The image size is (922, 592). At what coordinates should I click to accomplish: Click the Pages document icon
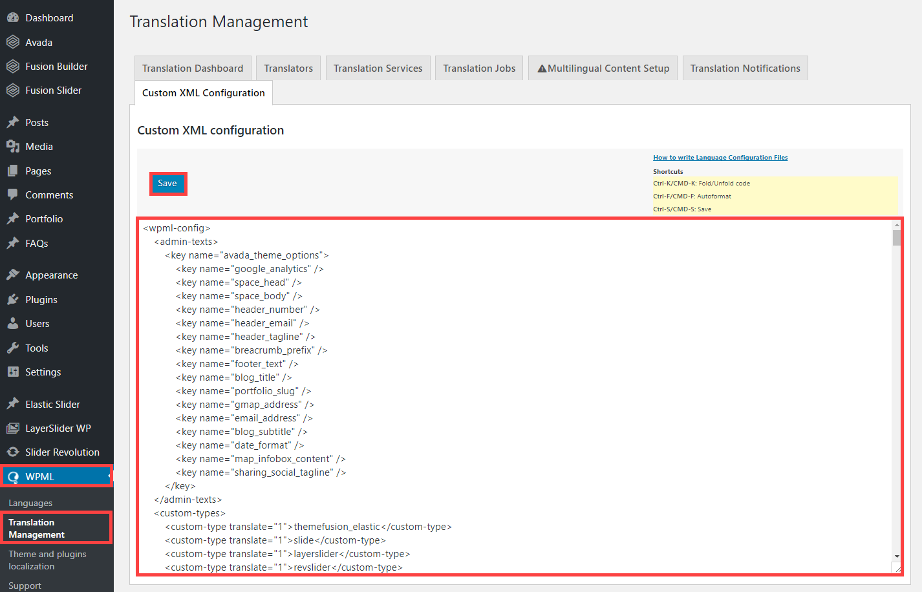coord(13,171)
